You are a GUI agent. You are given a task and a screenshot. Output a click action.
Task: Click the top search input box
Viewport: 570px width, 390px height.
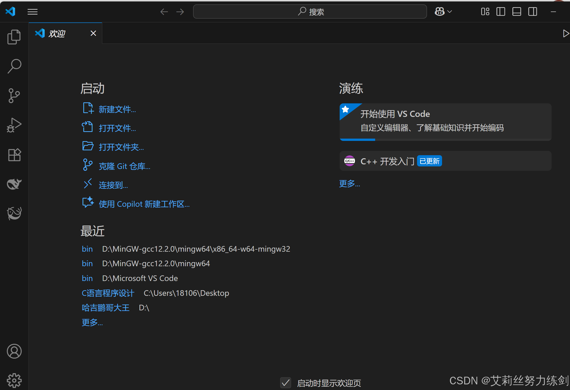[310, 12]
